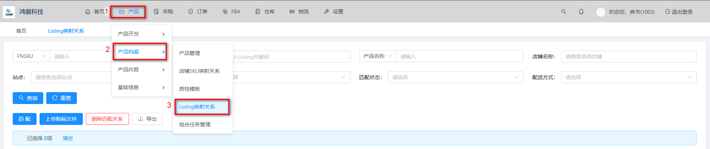Open the 设置 menu
This screenshot has height=149, width=710.
coord(334,12)
